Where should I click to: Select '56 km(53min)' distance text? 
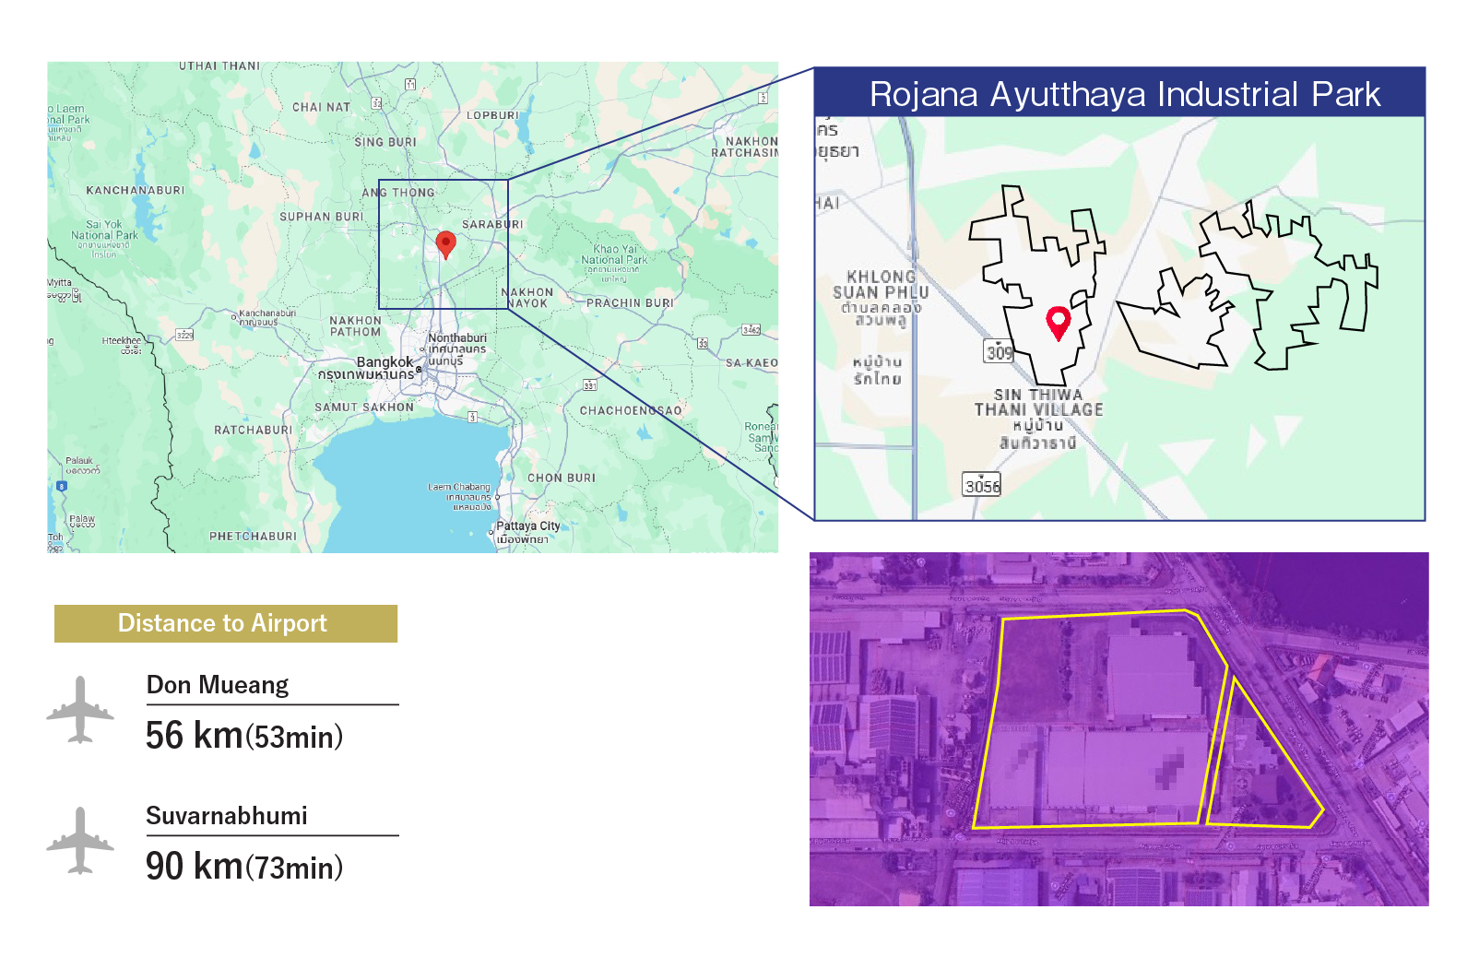pyautogui.click(x=244, y=736)
